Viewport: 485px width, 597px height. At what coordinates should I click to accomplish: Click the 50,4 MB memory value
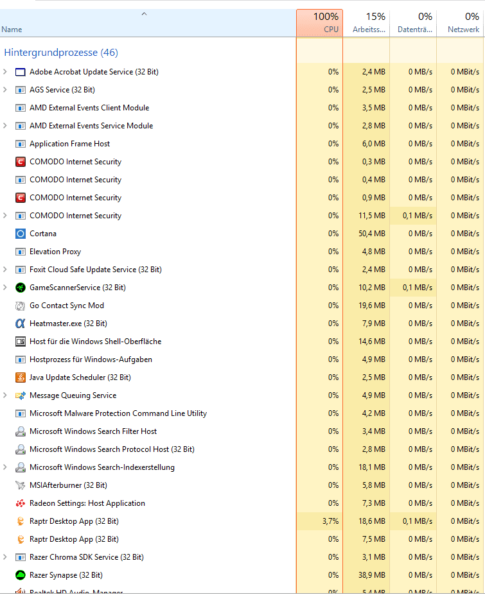pyautogui.click(x=372, y=234)
